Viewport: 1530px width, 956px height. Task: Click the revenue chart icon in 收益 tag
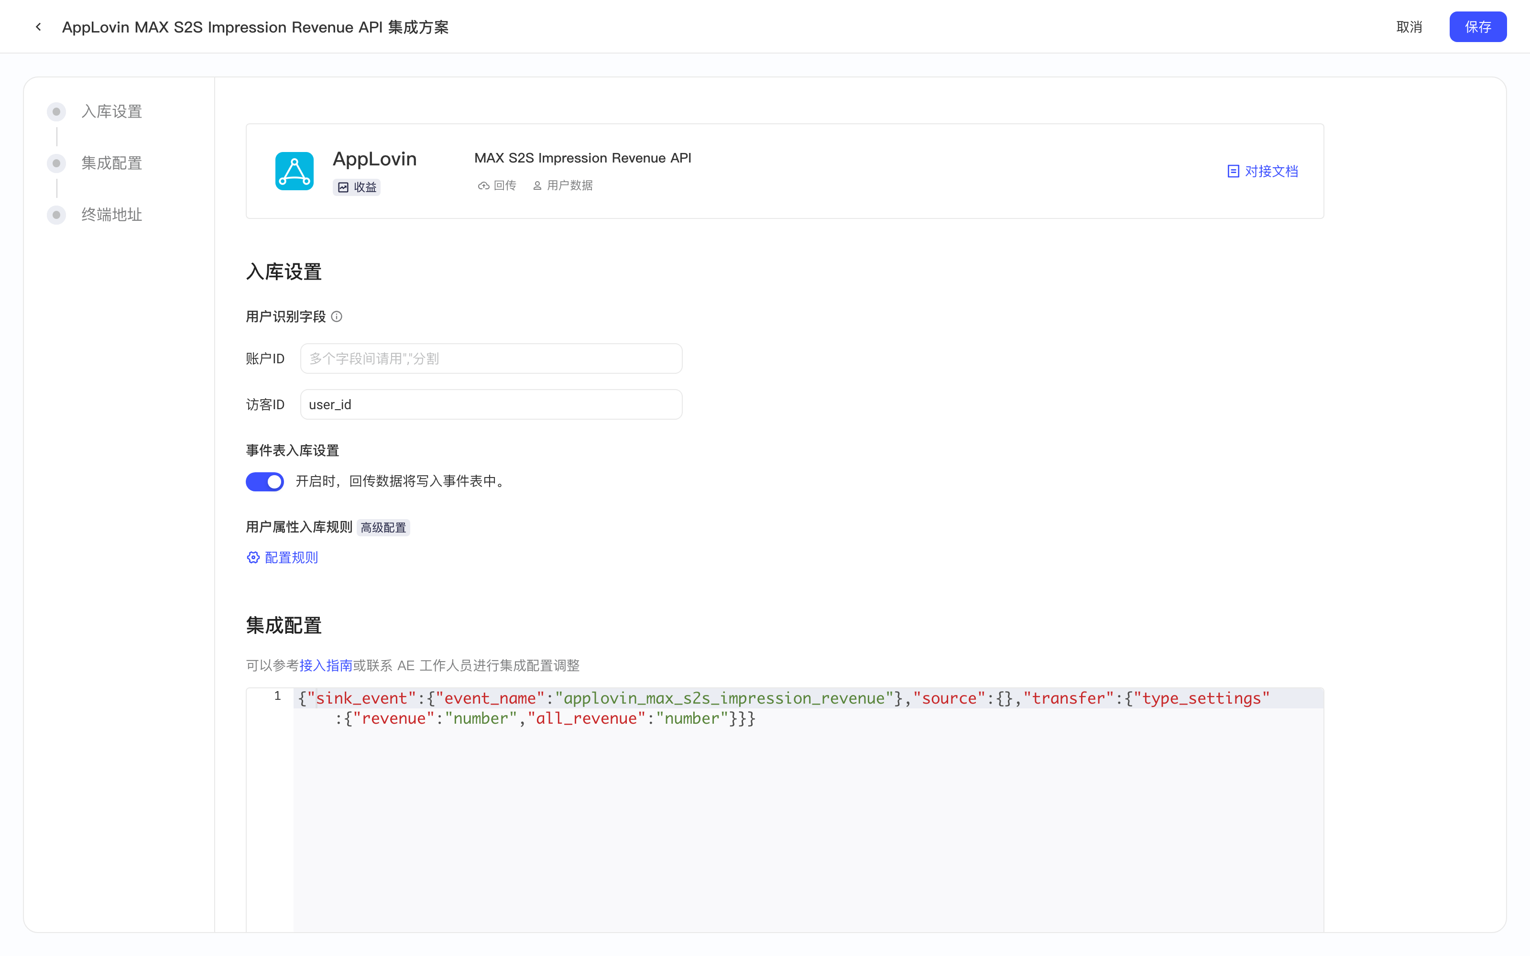(x=343, y=187)
